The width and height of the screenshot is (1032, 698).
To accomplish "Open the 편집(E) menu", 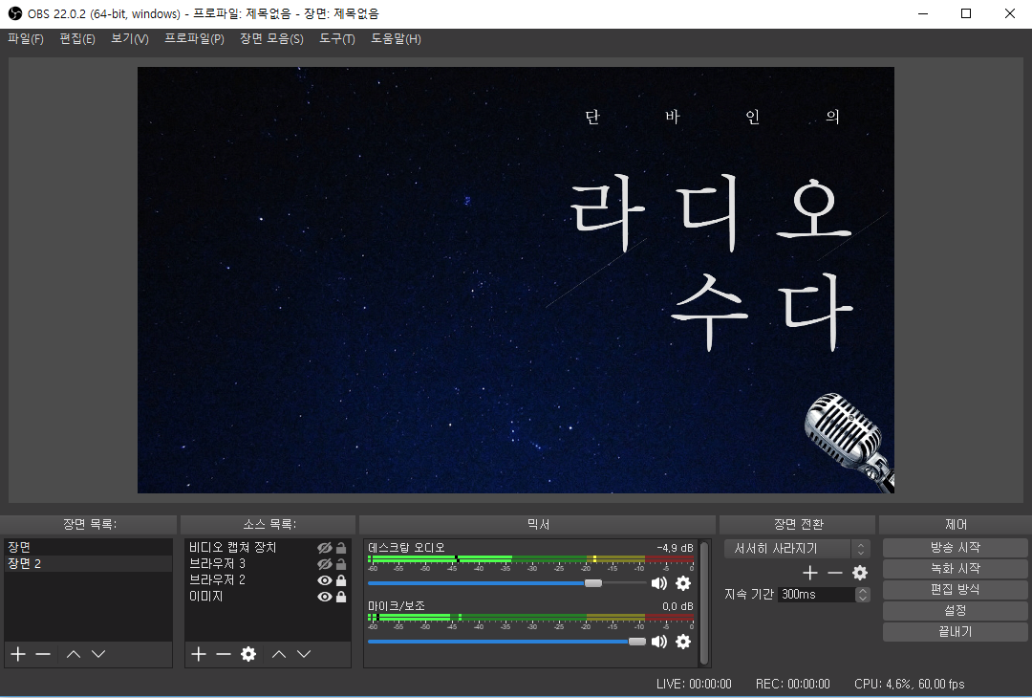I will 77,39.
